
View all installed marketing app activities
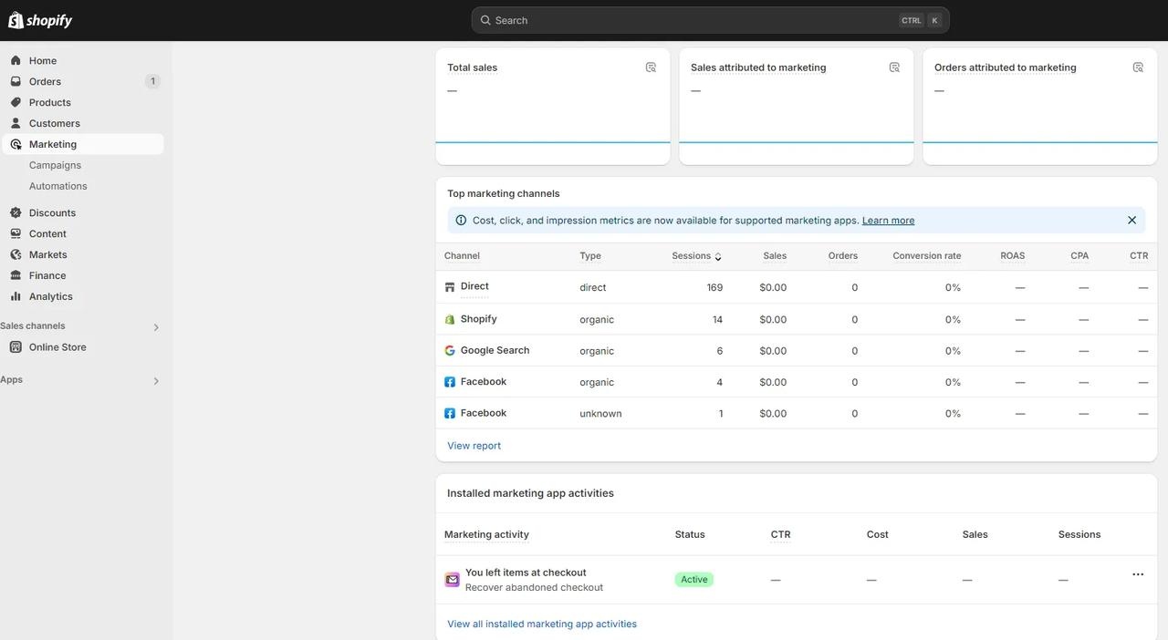coord(542,625)
